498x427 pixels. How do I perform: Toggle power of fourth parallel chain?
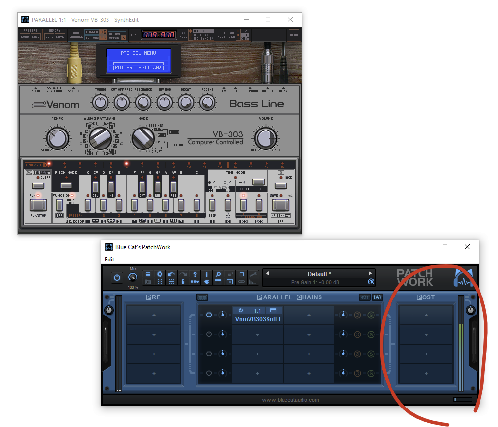pyautogui.click(x=209, y=373)
